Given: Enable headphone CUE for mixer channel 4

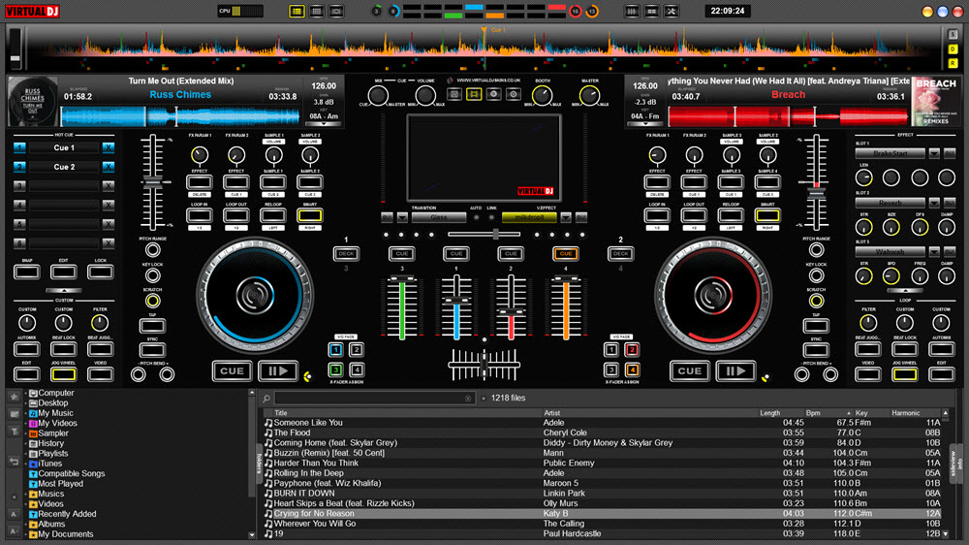Looking at the screenshot, I should tap(566, 254).
